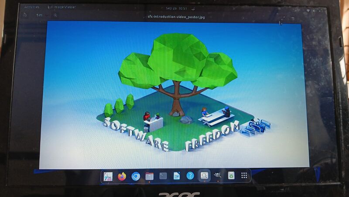Switch to GIMP in the dock
The height and width of the screenshot is (197, 349).
[217, 176]
